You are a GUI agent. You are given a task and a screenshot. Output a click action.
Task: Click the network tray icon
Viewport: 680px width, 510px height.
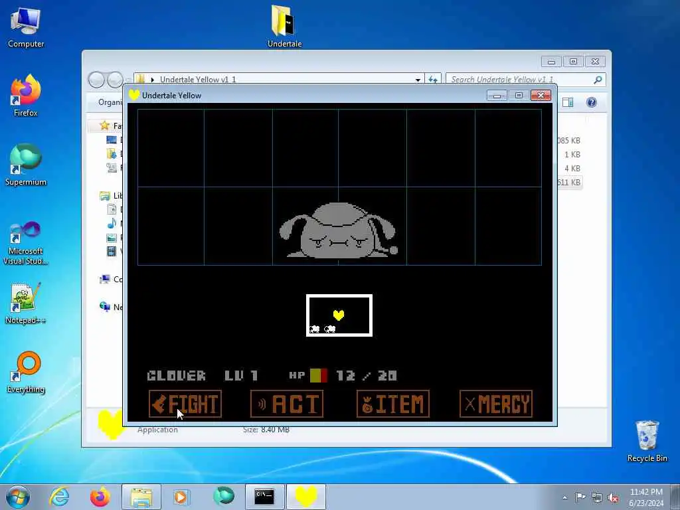click(597, 497)
